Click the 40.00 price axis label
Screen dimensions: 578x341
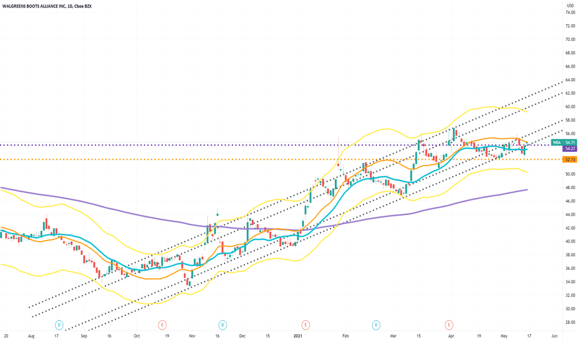click(571, 241)
